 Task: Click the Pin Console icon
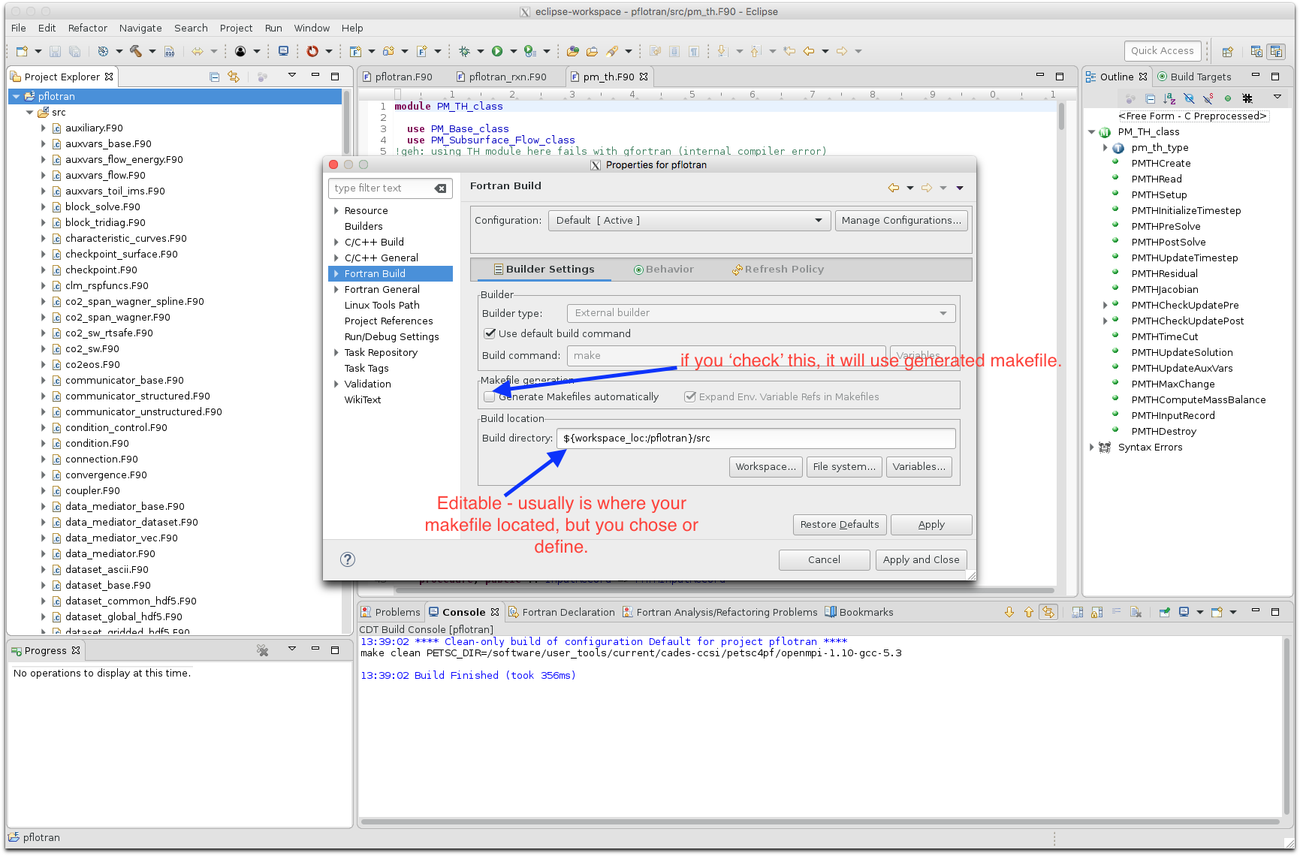tap(1164, 612)
